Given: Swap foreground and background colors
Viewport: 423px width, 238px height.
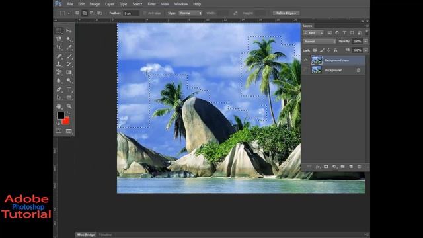Looking at the screenshot, I should tap(68, 113).
